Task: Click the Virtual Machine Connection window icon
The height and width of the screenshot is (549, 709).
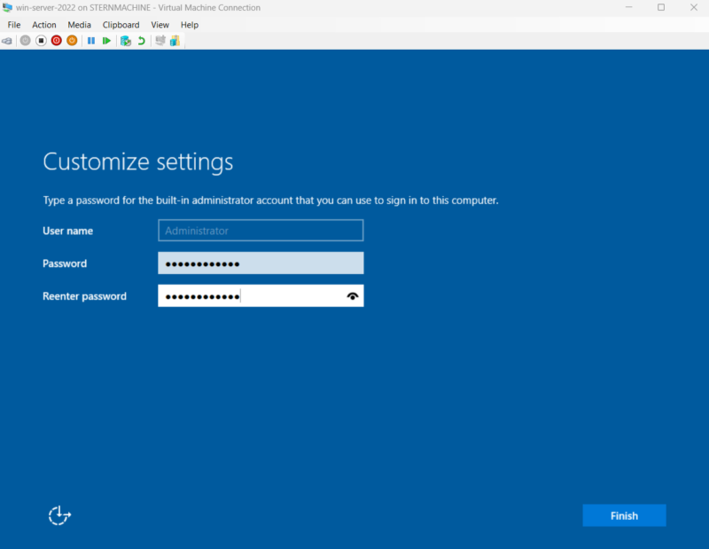Action: 7,7
